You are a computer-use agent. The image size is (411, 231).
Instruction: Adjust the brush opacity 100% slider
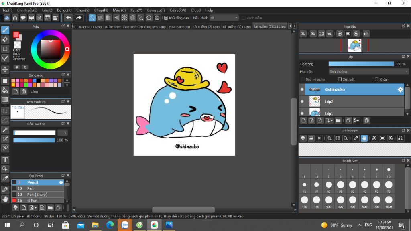click(34, 140)
